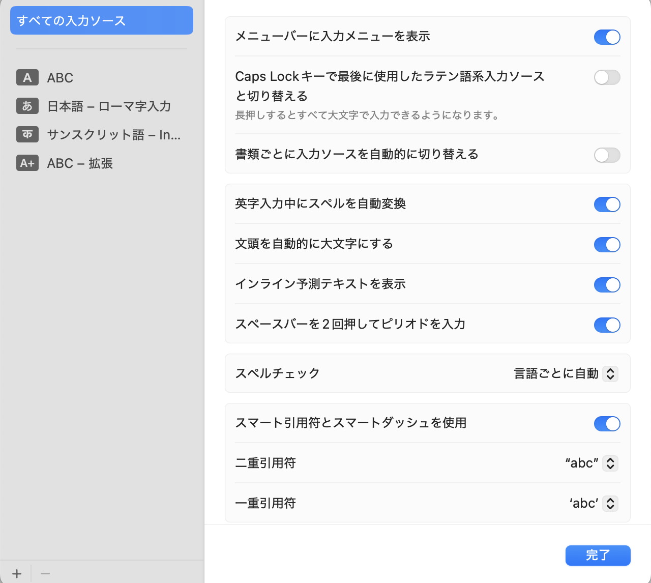Click the A+ ABC拡張 icon

click(27, 163)
